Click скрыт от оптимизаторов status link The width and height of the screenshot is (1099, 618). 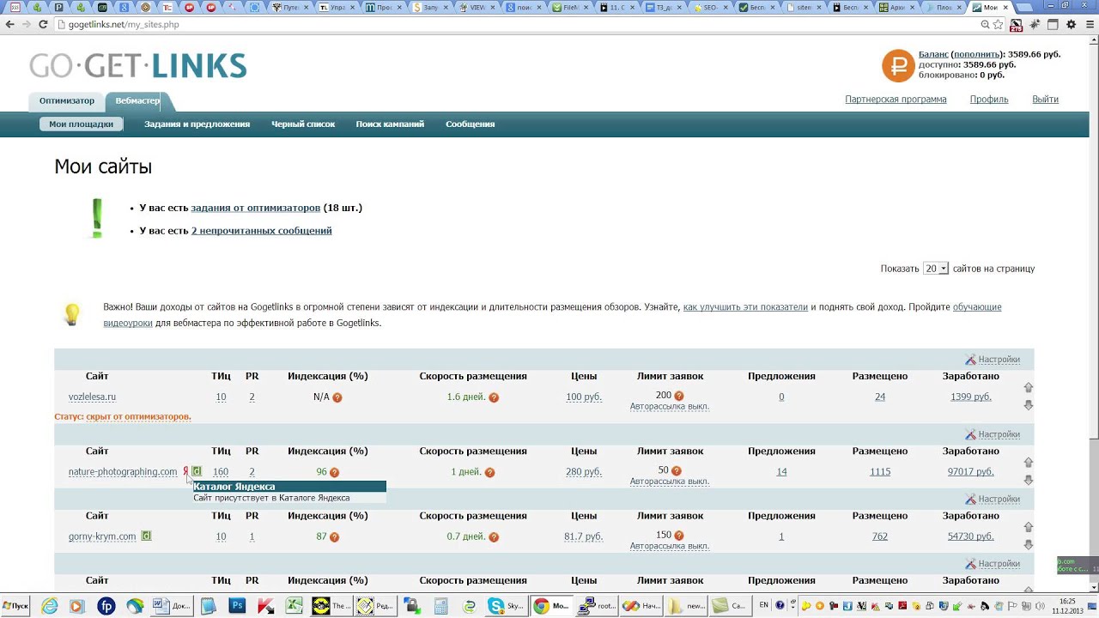click(x=138, y=417)
